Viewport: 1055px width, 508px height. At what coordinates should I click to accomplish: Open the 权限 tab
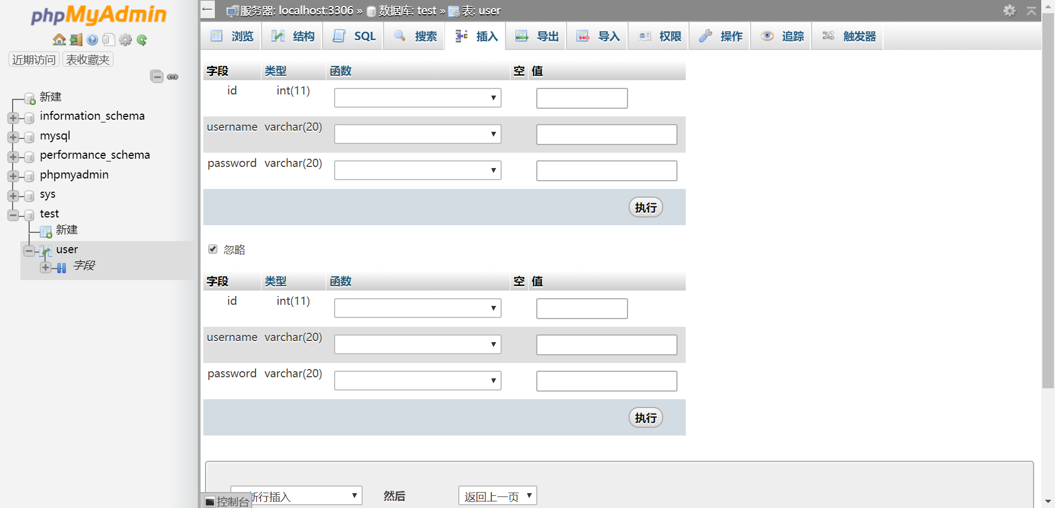pyautogui.click(x=659, y=36)
